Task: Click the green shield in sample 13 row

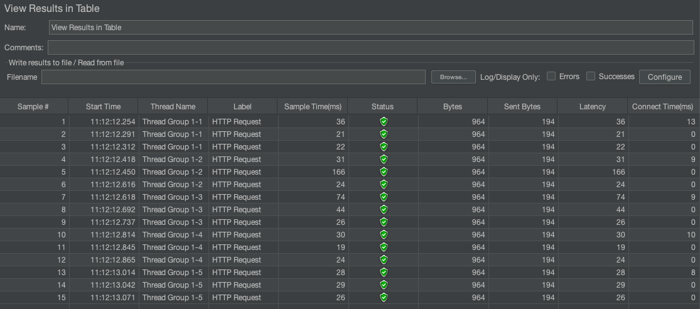Action: [x=384, y=273]
